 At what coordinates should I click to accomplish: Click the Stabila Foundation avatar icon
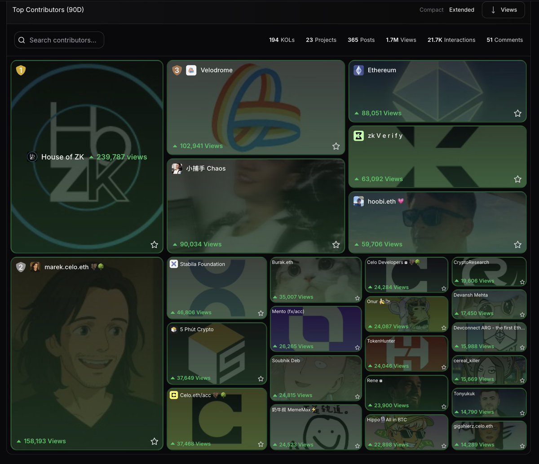(x=174, y=264)
